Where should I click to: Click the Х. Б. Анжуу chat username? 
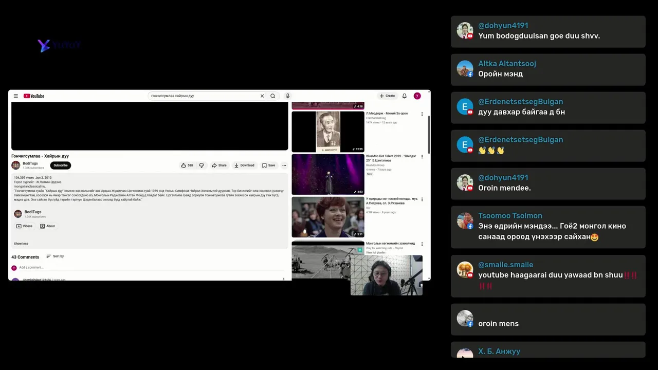499,351
